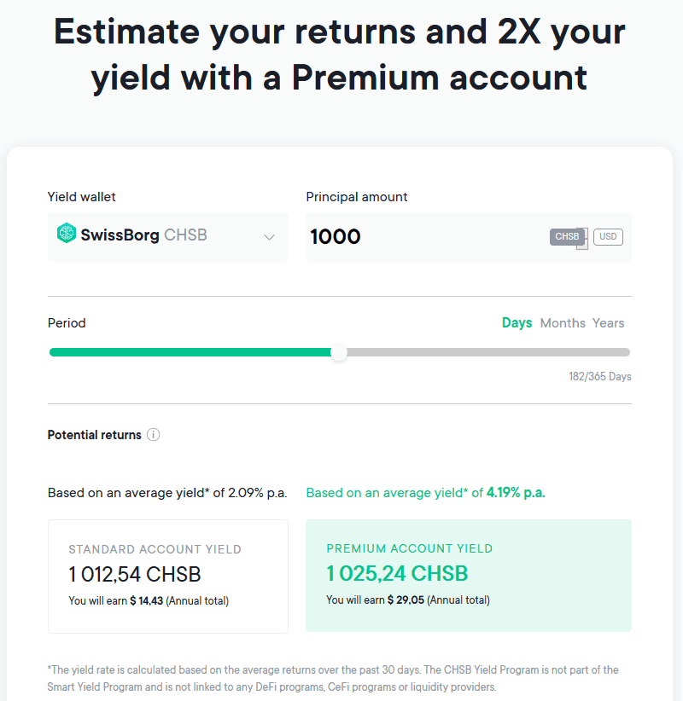Switch principal currency to USD
The width and height of the screenshot is (683, 701).
point(608,236)
